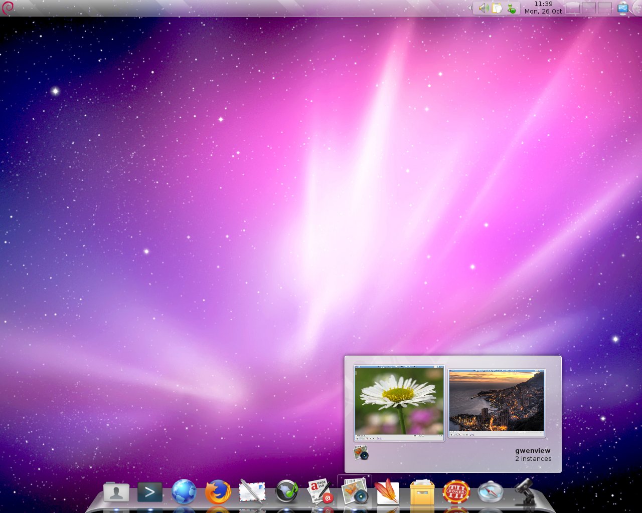Screen dimensions: 642x513
Task: Open the volume speaker tray icon
Action: pos(484,8)
